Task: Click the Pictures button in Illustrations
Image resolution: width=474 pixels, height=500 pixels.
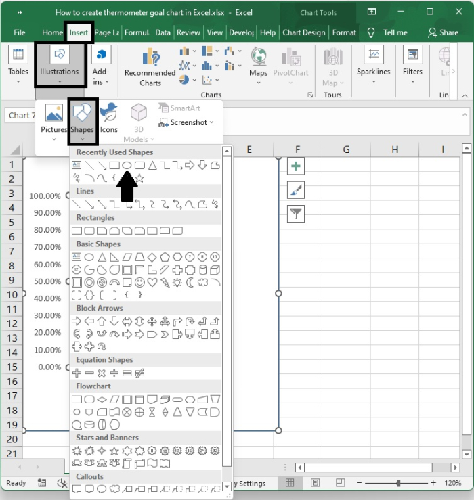Action: (54, 122)
